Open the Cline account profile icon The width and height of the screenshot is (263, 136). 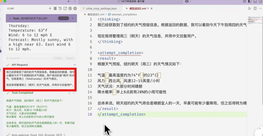coord(70,8)
